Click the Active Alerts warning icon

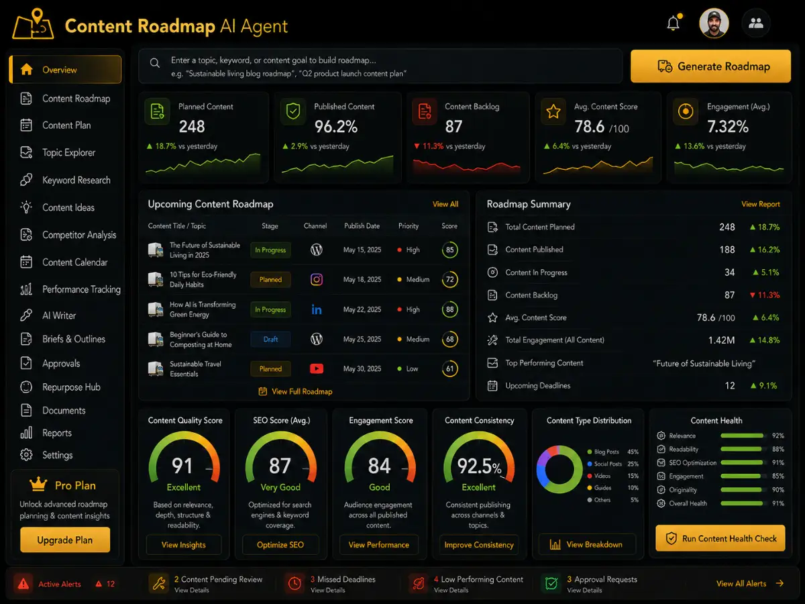pyautogui.click(x=23, y=584)
